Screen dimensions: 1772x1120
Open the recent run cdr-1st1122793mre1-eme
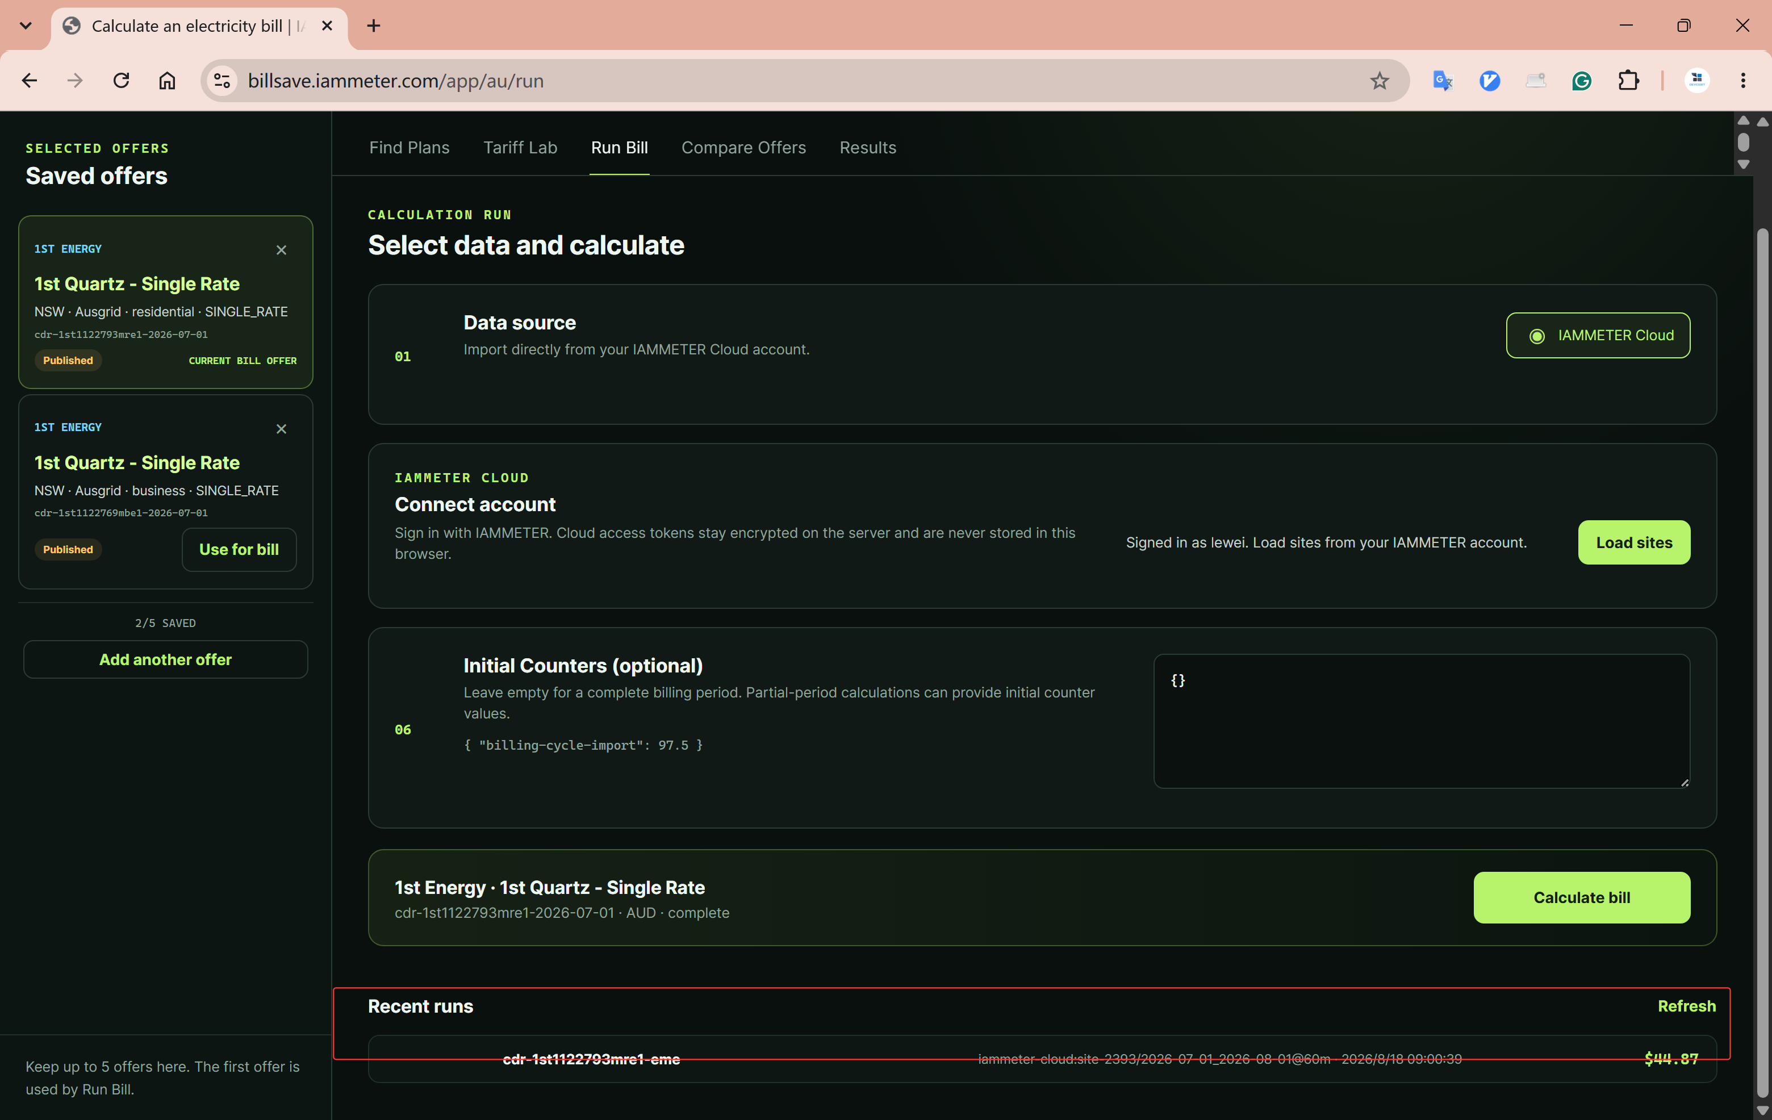(1042, 1059)
